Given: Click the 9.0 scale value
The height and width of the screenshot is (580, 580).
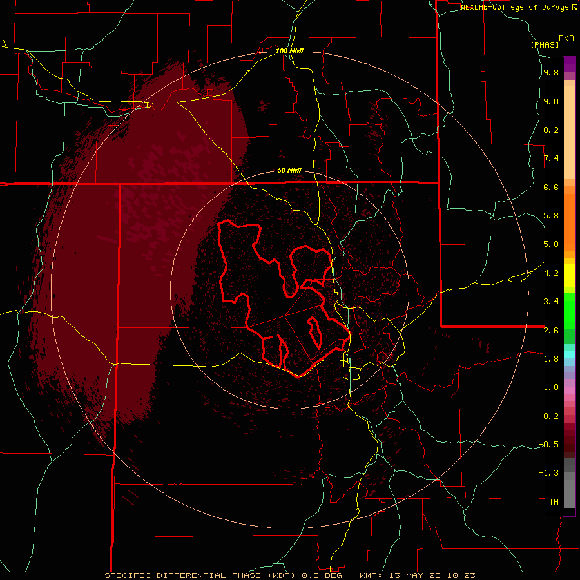Looking at the screenshot, I should point(551,102).
